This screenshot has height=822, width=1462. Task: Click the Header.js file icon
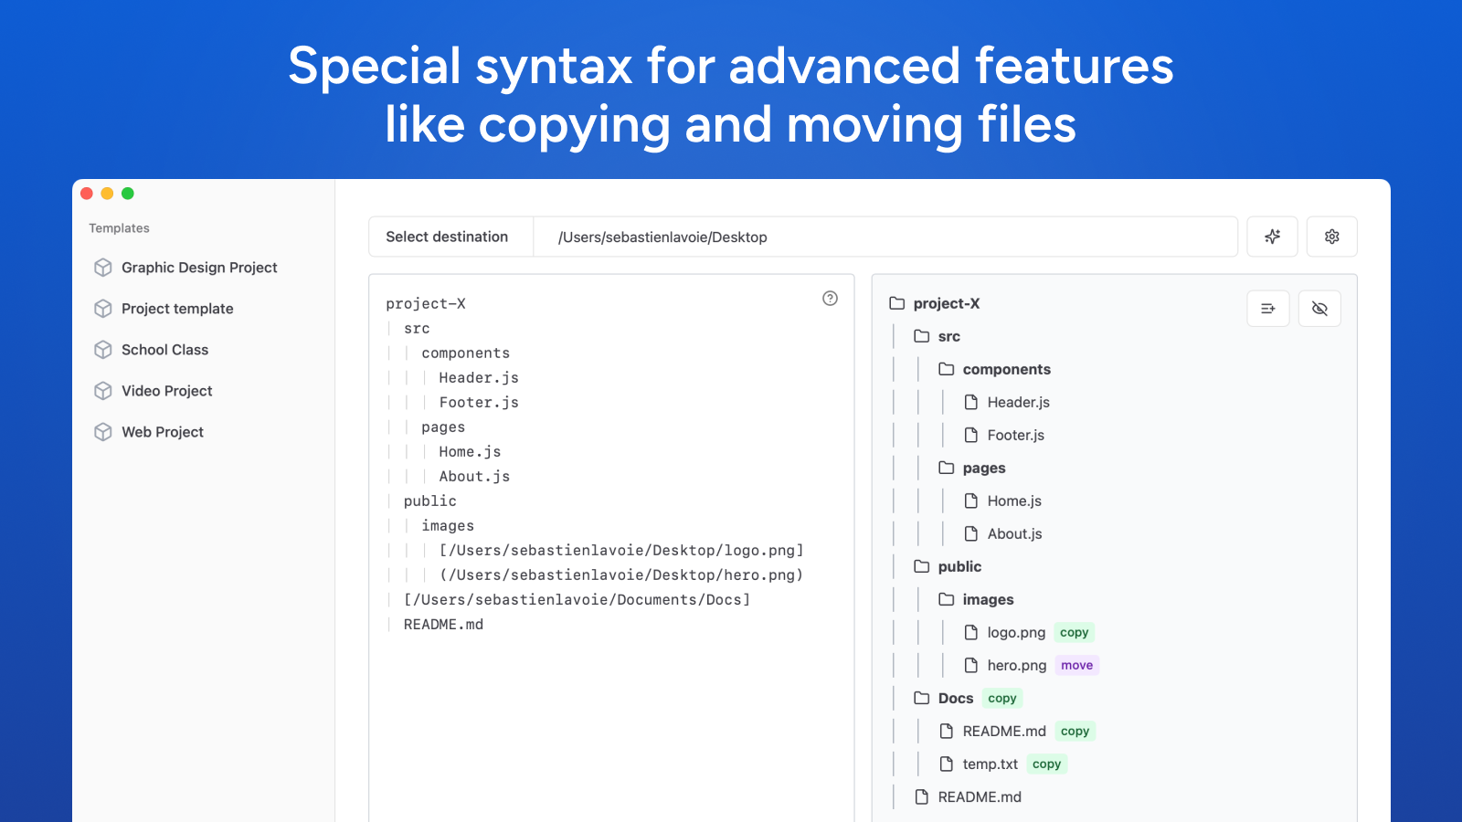(x=971, y=402)
